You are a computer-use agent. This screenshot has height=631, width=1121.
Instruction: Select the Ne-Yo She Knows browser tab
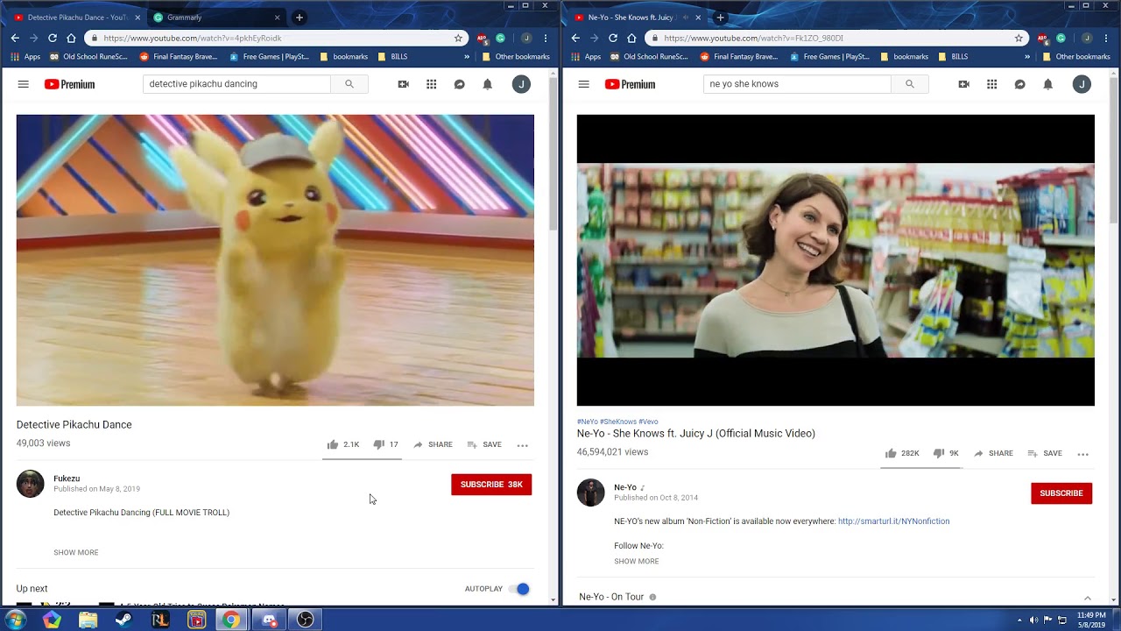(638, 18)
